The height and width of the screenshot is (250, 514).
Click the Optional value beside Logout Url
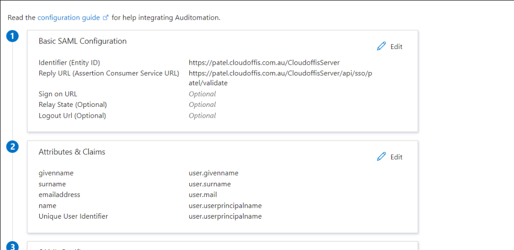(202, 116)
